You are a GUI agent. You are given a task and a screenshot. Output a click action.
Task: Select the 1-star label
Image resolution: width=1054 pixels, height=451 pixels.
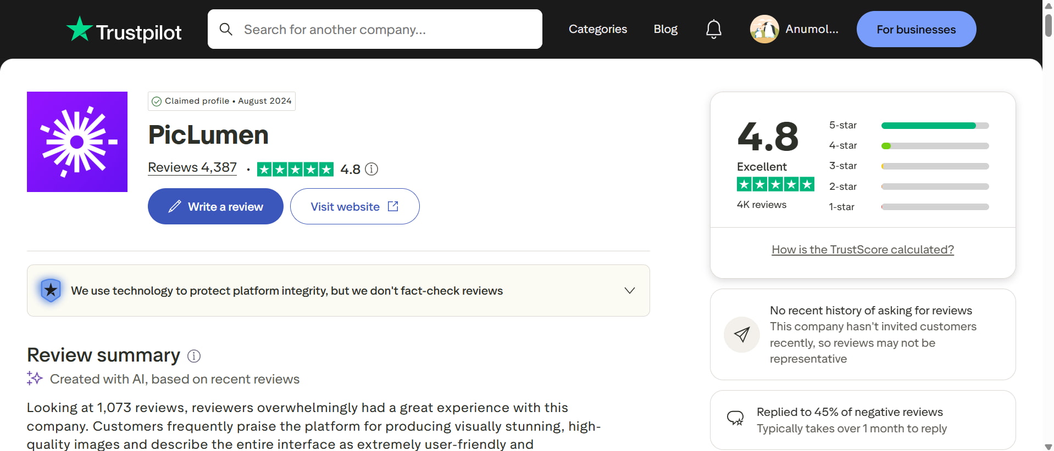pos(841,207)
